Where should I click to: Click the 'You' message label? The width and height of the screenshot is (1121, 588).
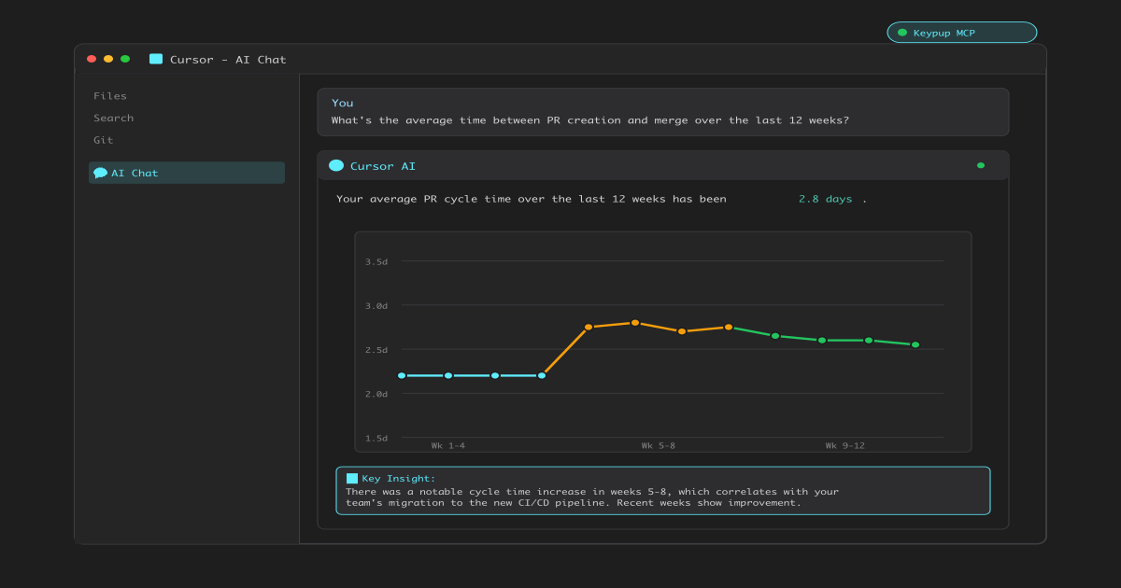click(343, 103)
